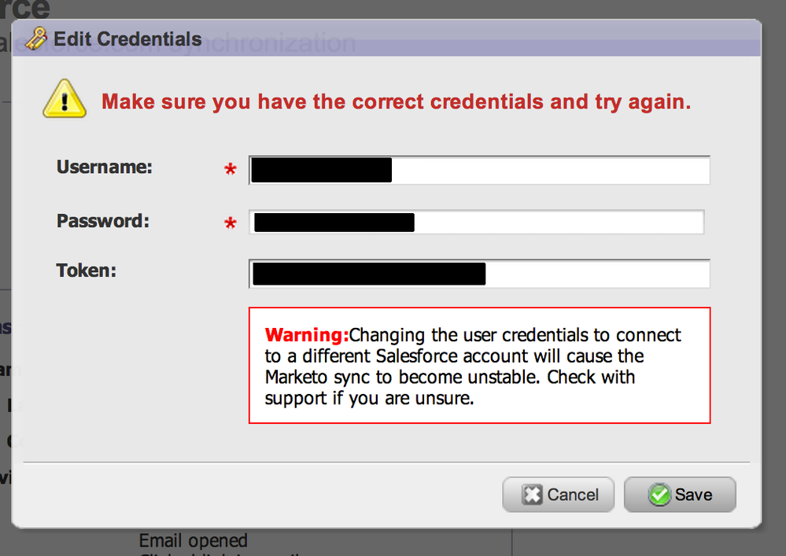Click the key icon beside Edit Credentials

pos(37,39)
